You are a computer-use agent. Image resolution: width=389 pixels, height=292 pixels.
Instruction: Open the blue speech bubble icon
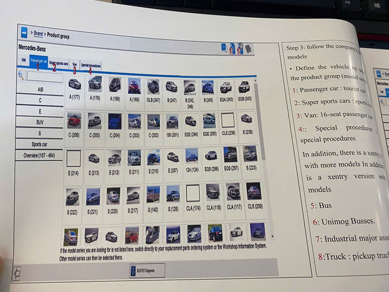click(x=224, y=48)
